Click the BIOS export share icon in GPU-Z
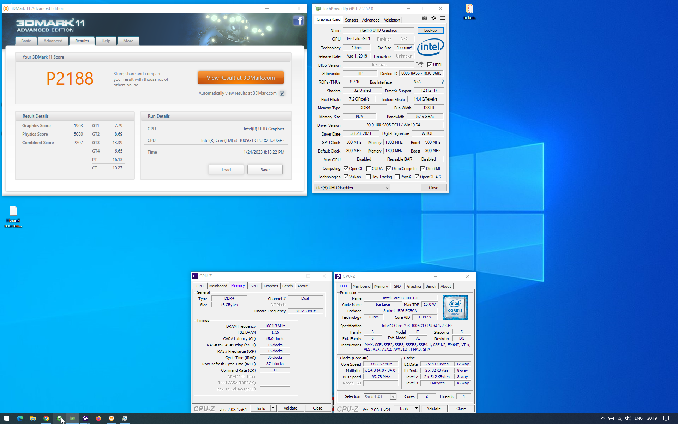The height and width of the screenshot is (424, 678). click(x=419, y=65)
